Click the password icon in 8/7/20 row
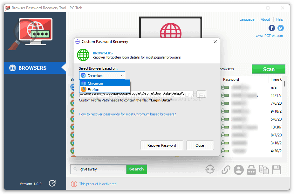The height and width of the screenshot is (194, 294). click(226, 135)
